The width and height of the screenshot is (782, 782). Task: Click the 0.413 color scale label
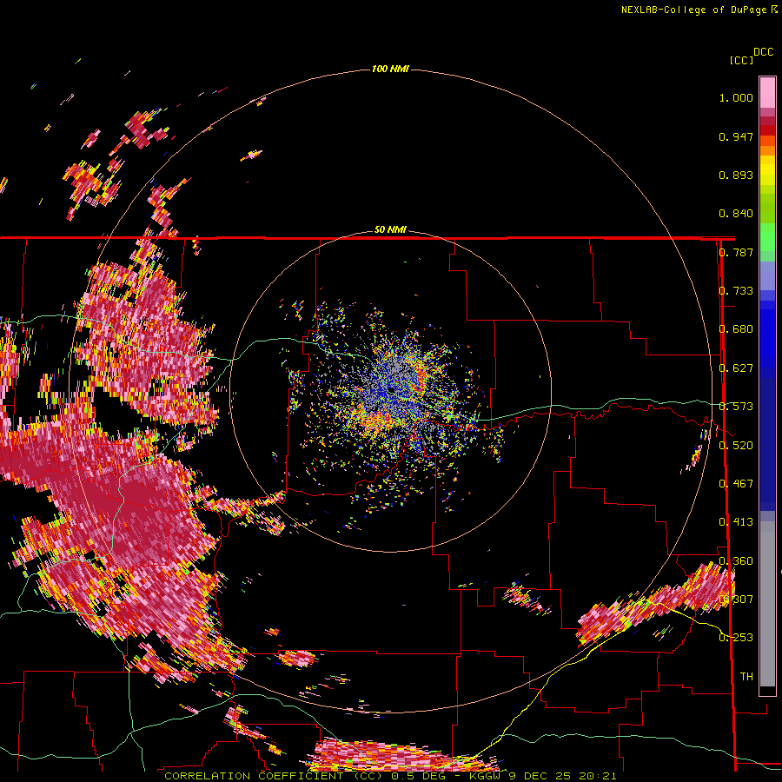(x=736, y=522)
